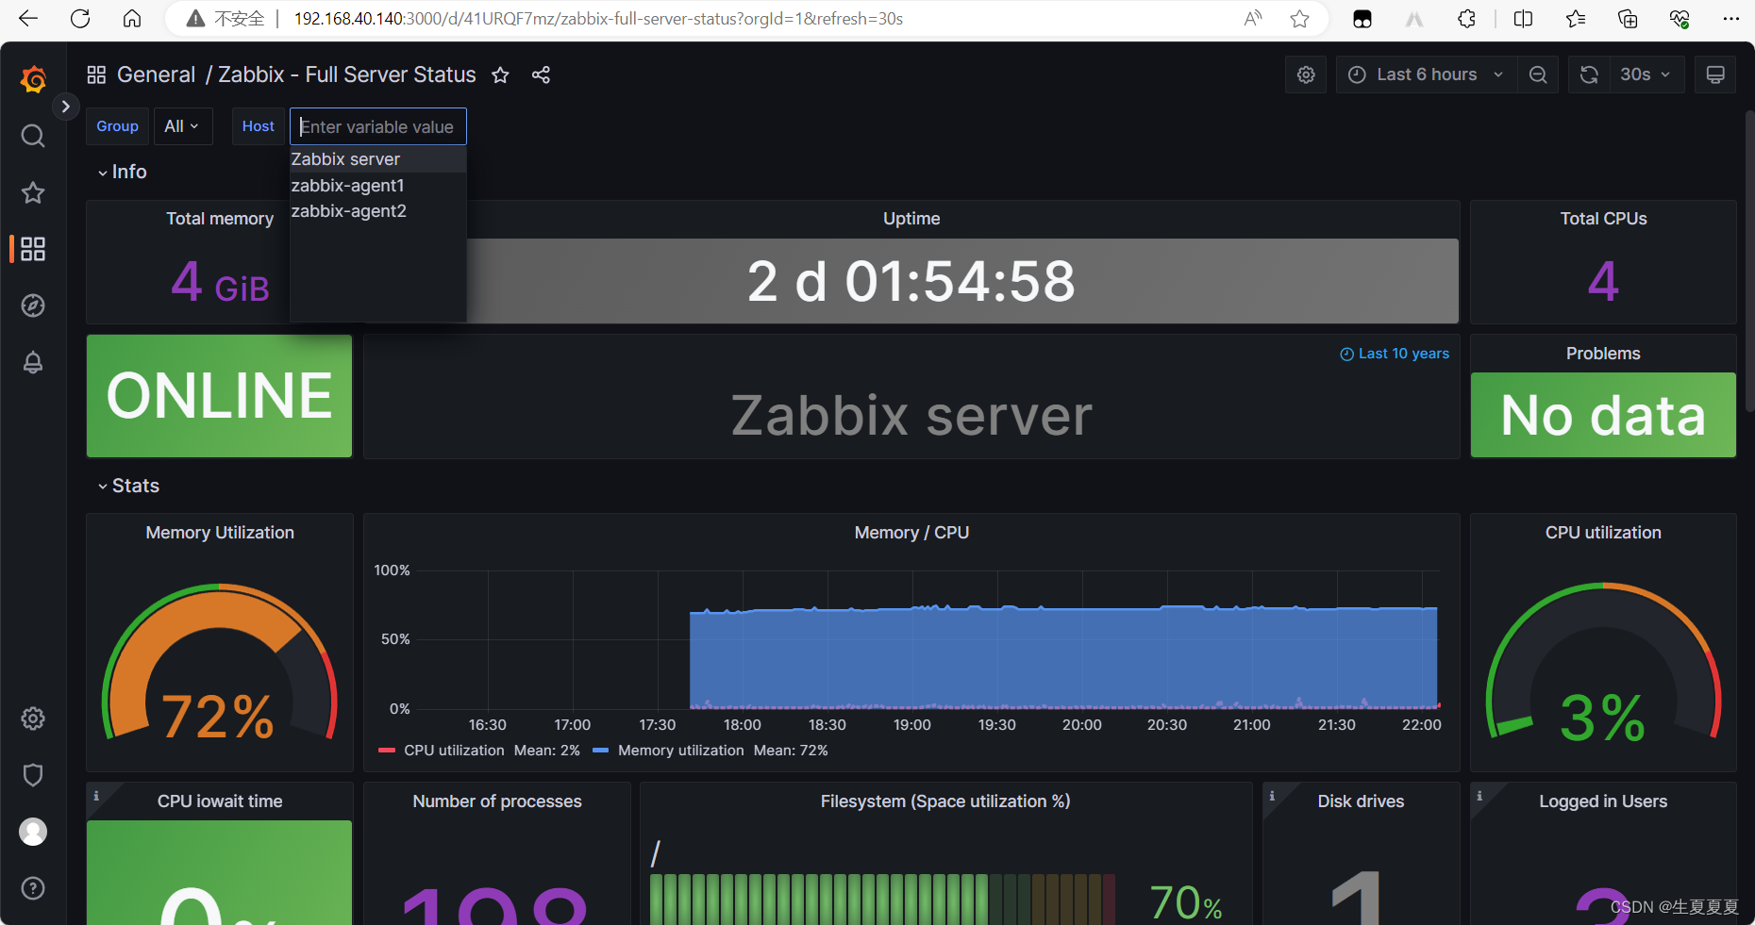Click the Memory utilization blue legend swatch

coord(600,751)
